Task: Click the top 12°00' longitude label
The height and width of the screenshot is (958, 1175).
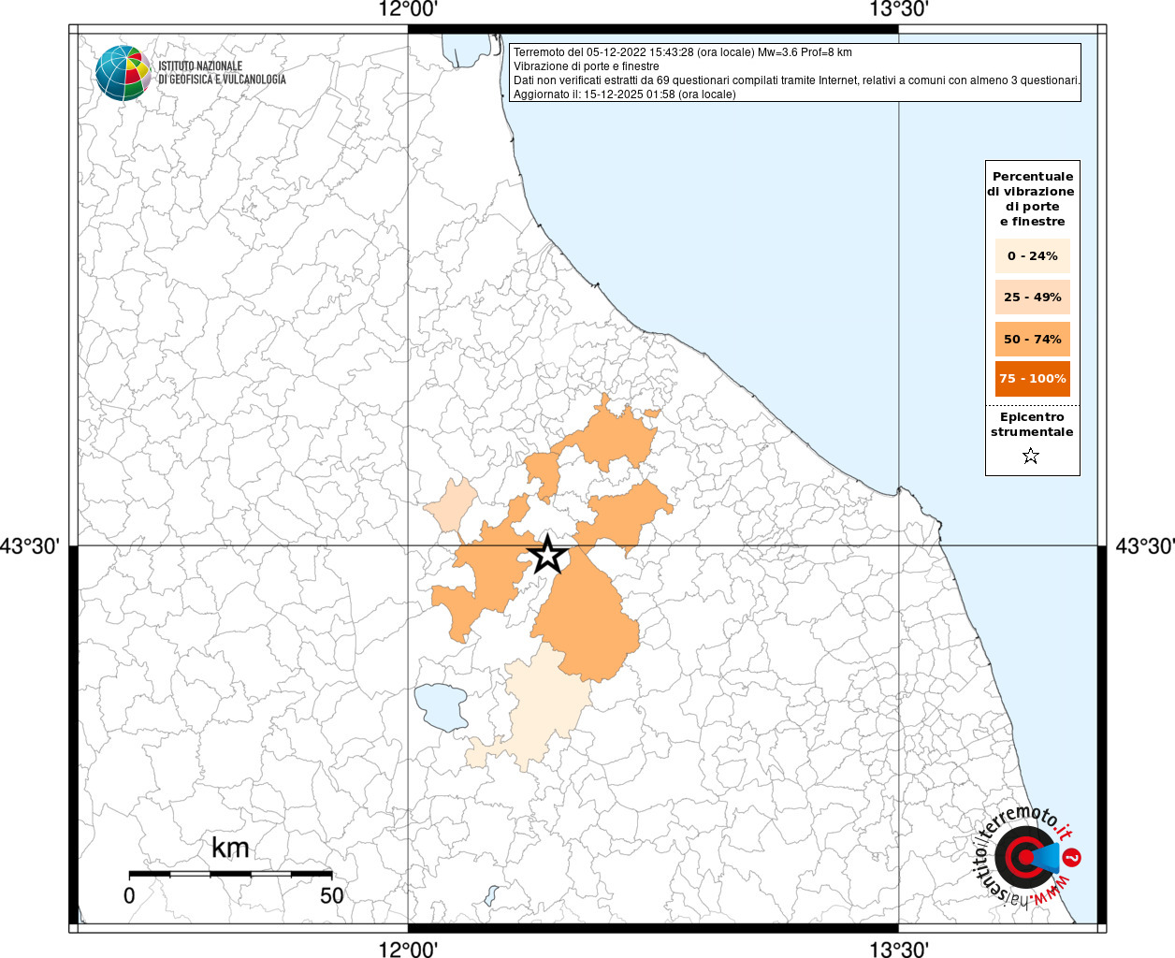Action: tap(408, 10)
